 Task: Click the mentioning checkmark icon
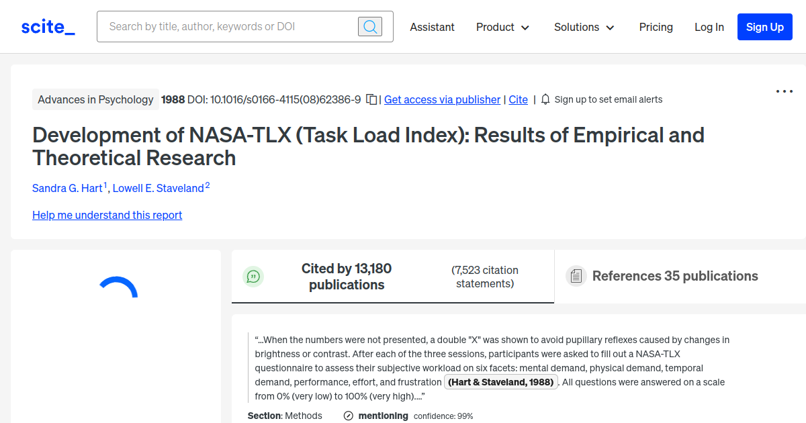[x=348, y=416]
